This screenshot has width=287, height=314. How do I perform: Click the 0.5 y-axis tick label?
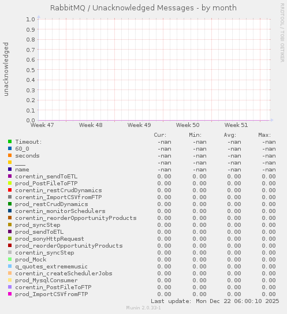(x=31, y=70)
